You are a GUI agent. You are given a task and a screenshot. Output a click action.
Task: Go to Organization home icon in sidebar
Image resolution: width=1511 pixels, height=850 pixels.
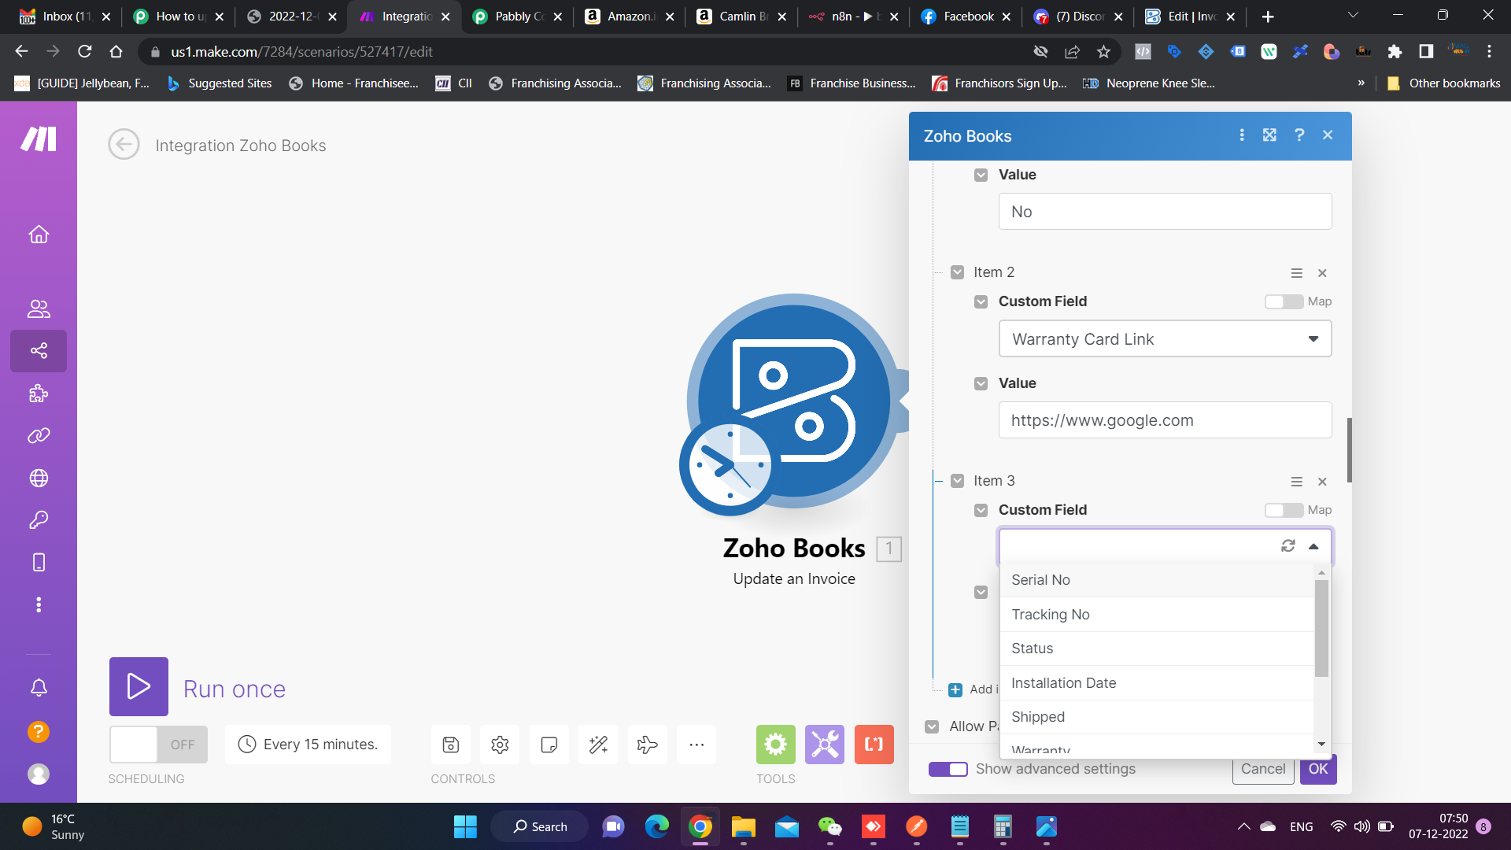tap(39, 235)
